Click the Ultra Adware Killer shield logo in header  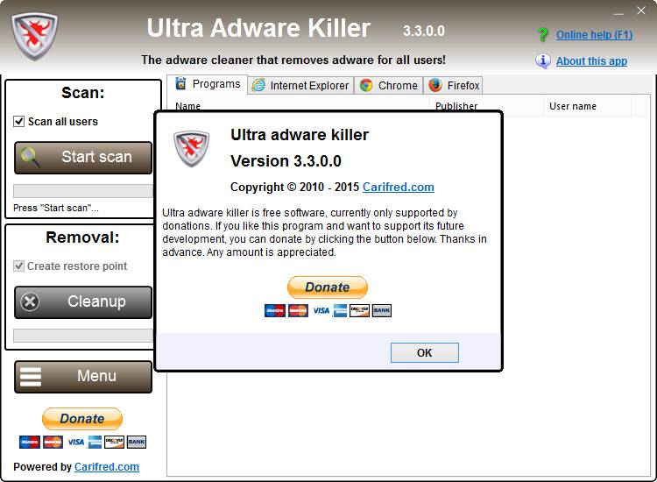tap(34, 36)
